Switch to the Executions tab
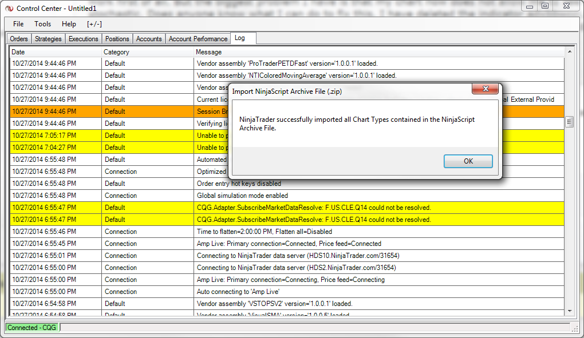 84,39
